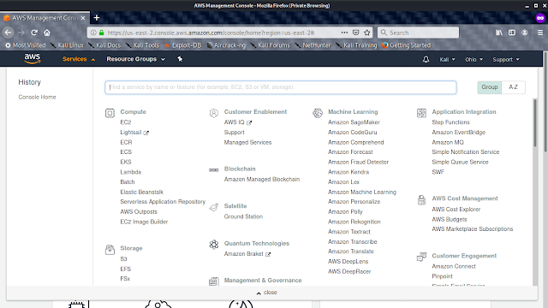Open the Amazon Rekognition link
This screenshot has width=548, height=308.
(x=354, y=222)
